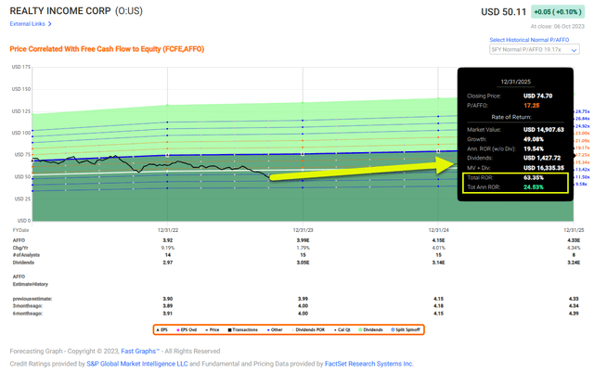594x373 pixels.
Task: Open the FactSet Research Systems Inc. link
Action: pos(369,364)
